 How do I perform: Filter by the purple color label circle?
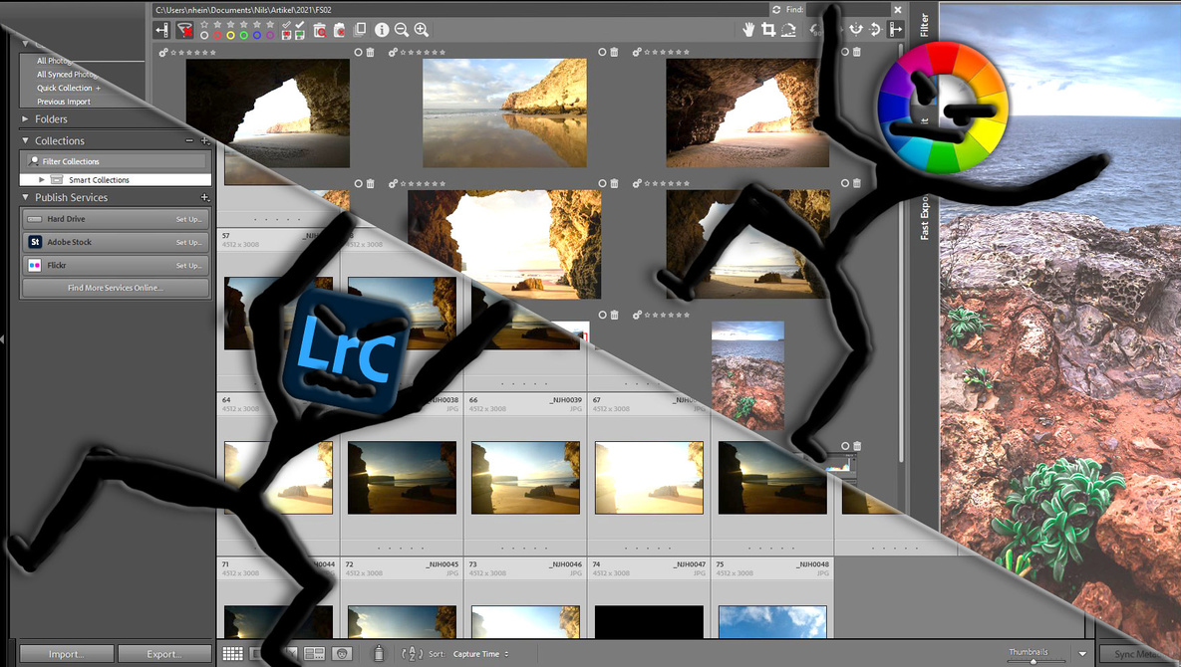coord(270,36)
